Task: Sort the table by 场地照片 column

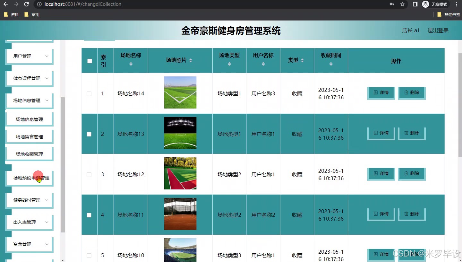Action: point(191,60)
